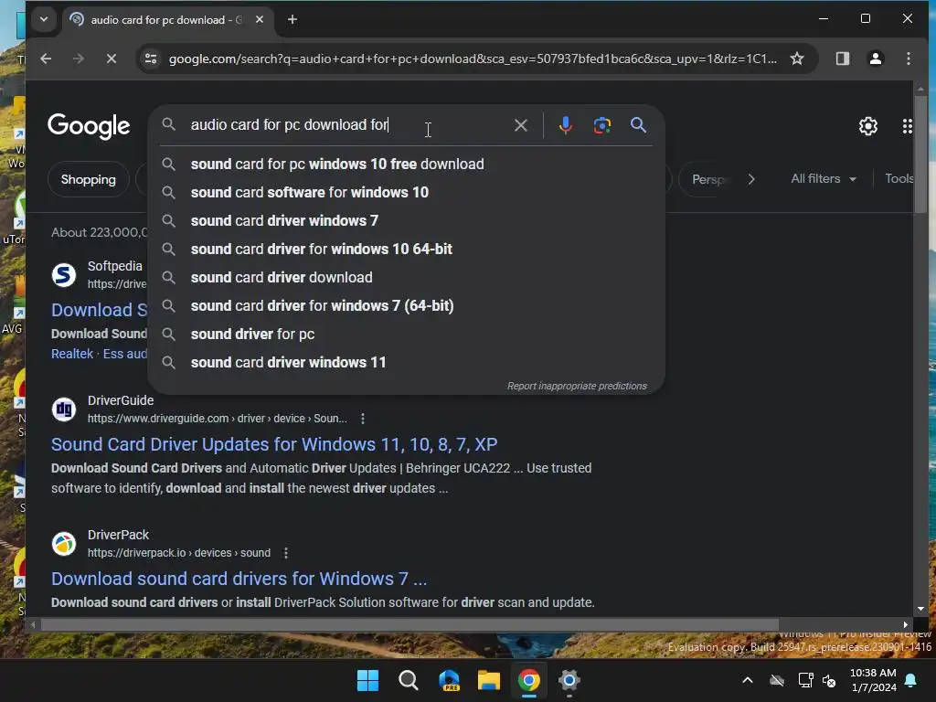Image resolution: width=936 pixels, height=702 pixels.
Task: Choose suggestion sound card driver windows 7
Action: [x=406, y=221]
